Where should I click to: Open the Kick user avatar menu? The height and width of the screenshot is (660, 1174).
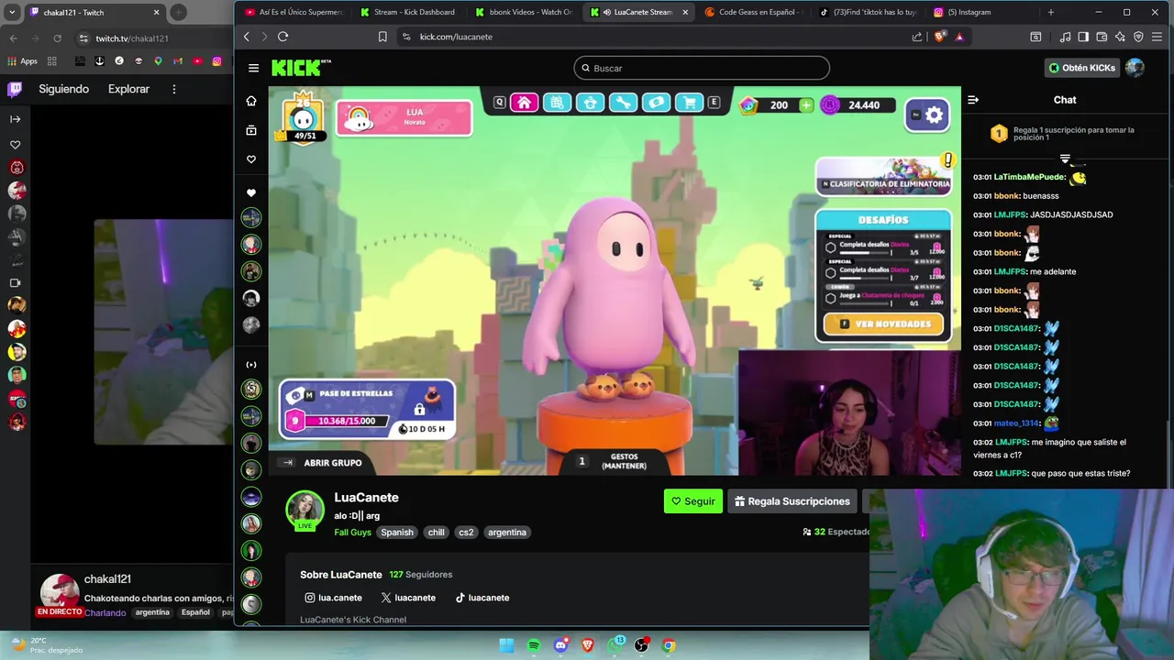tap(1135, 68)
